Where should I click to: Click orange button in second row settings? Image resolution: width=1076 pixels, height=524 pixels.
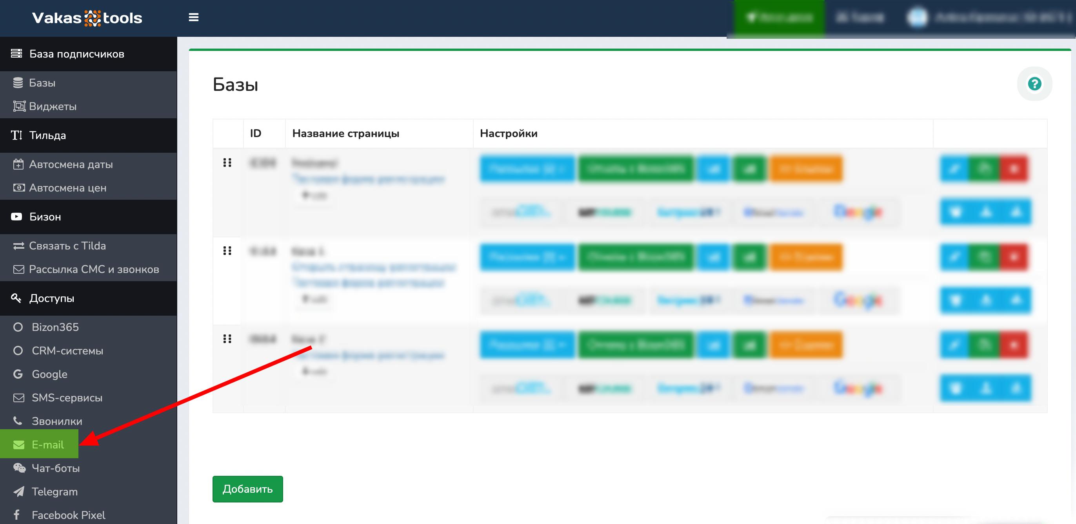tap(806, 257)
